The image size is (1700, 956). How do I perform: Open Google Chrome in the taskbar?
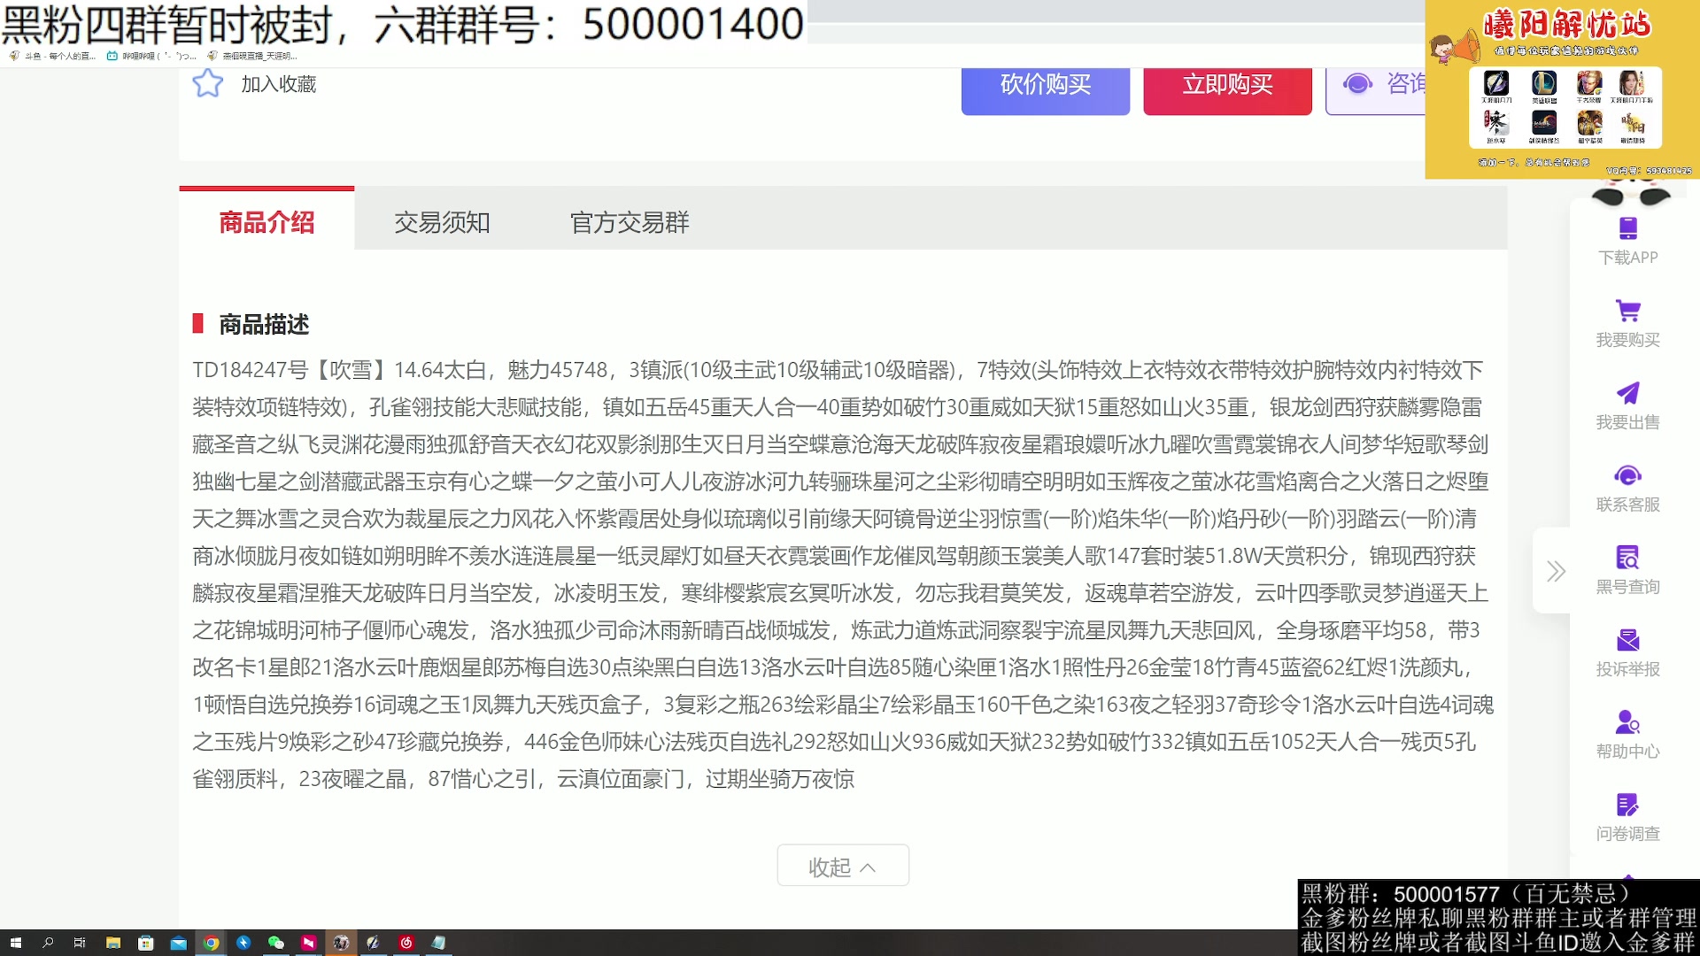[211, 944]
